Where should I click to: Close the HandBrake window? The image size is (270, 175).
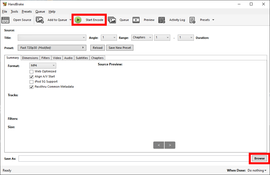(264, 4)
